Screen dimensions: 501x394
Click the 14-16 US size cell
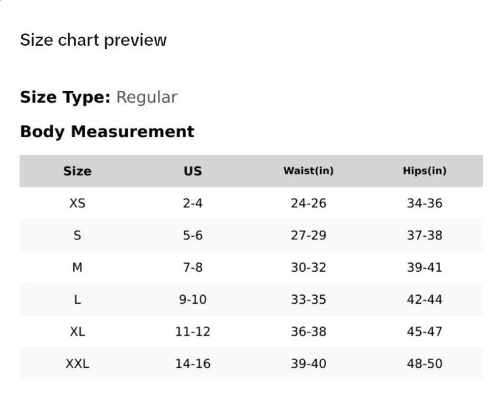(x=193, y=364)
